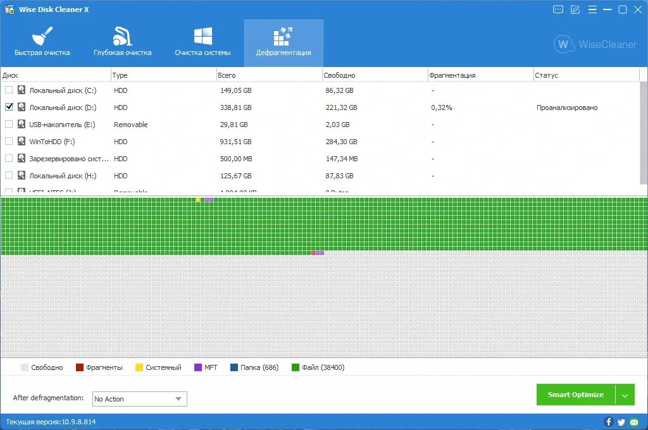
Task: Click the WiseCleaner logo link
Action: (595, 44)
